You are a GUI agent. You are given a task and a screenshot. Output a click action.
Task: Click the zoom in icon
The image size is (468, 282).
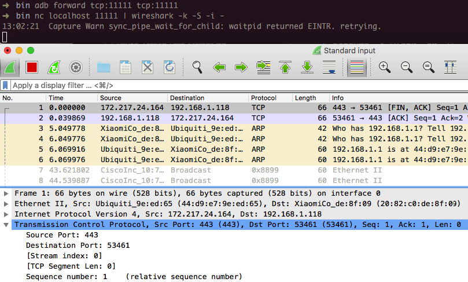pyautogui.click(x=384, y=67)
